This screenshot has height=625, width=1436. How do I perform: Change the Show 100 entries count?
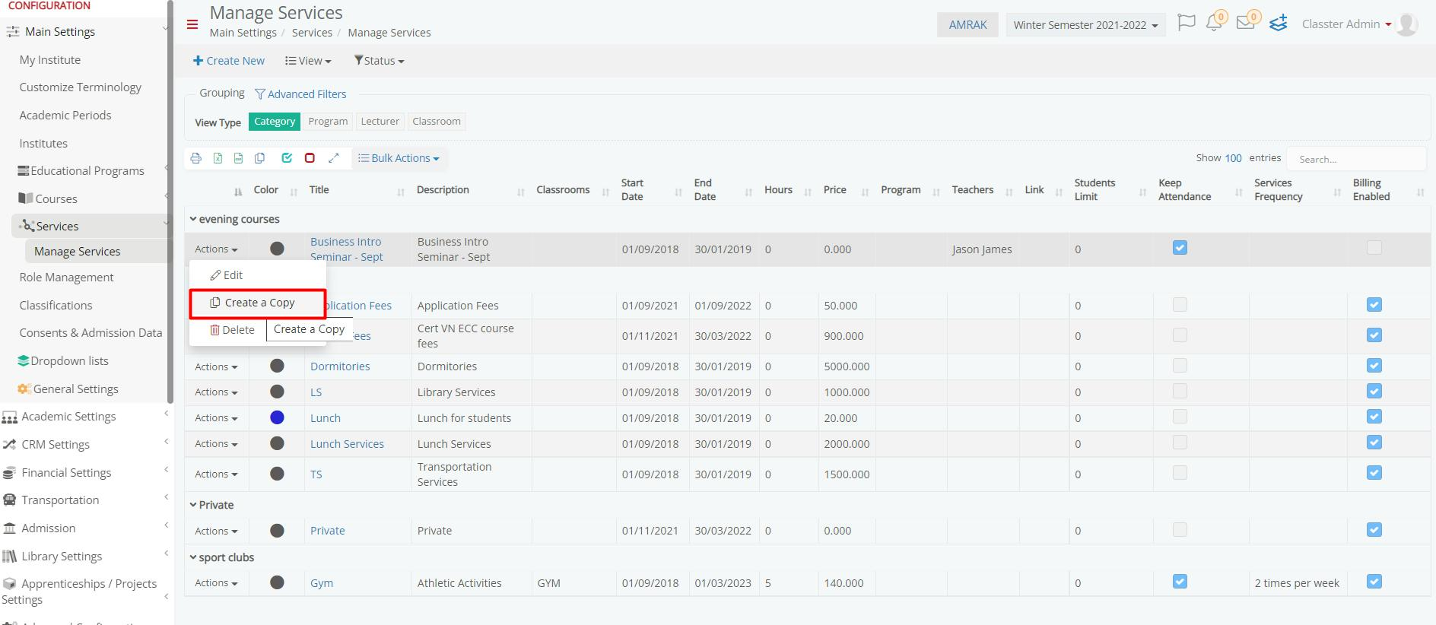[x=1233, y=158]
